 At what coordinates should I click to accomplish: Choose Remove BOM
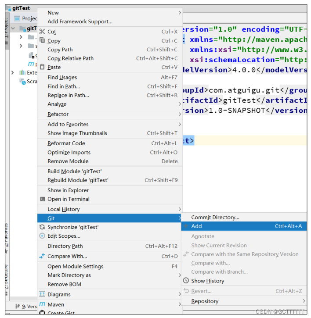[109, 284]
